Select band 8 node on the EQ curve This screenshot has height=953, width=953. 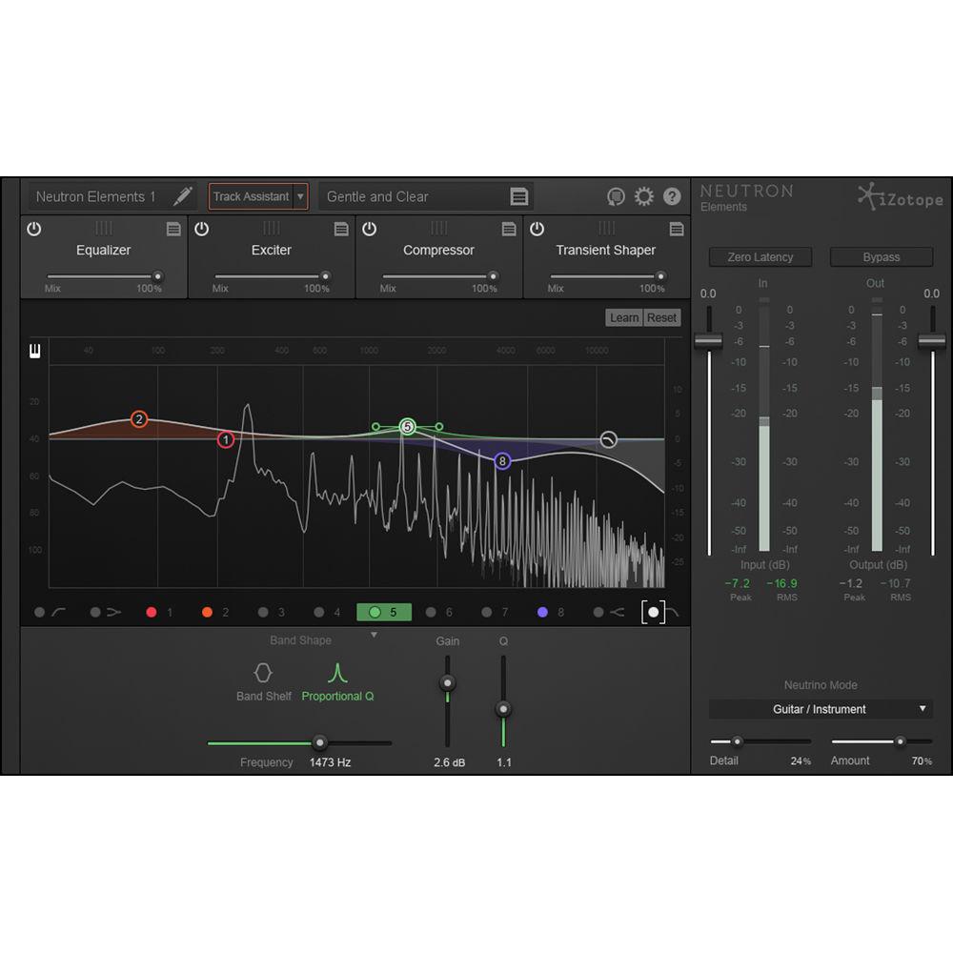point(500,459)
